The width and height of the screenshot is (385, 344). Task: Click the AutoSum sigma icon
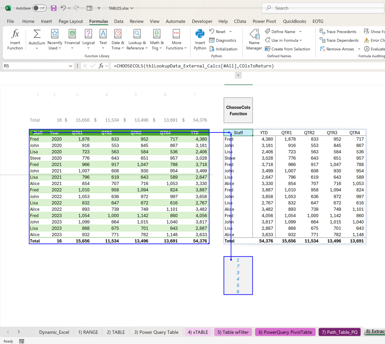(x=37, y=34)
